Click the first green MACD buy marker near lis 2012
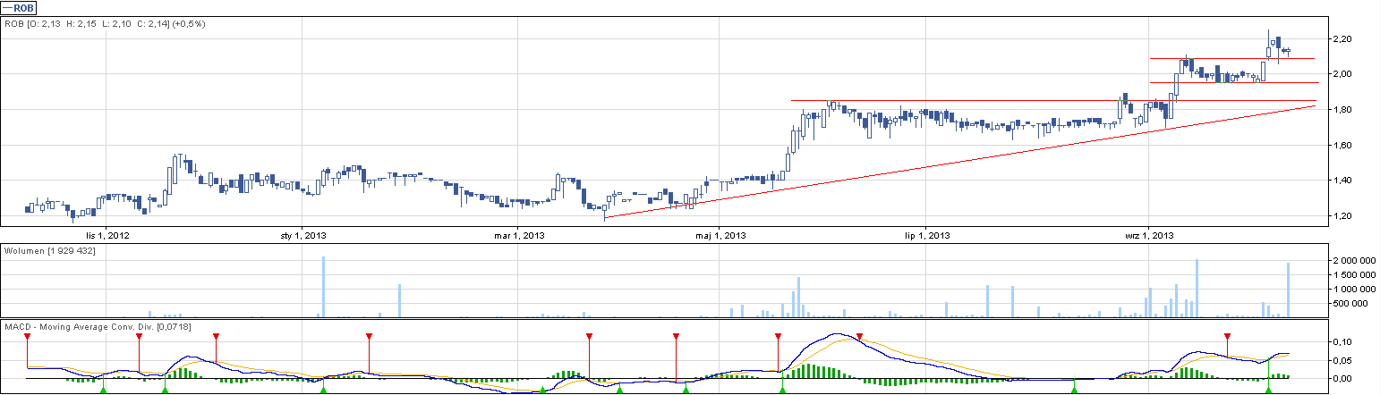 (103, 389)
